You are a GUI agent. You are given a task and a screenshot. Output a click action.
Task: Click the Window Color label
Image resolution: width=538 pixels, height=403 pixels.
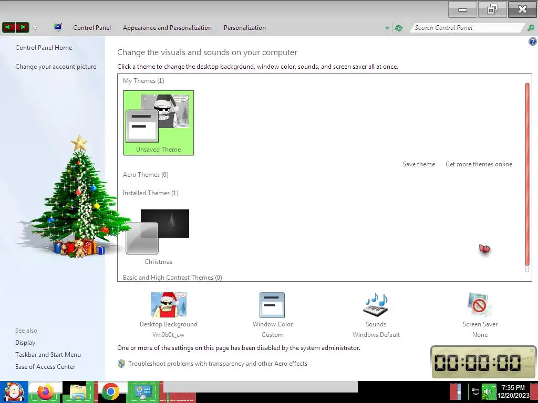(x=273, y=324)
